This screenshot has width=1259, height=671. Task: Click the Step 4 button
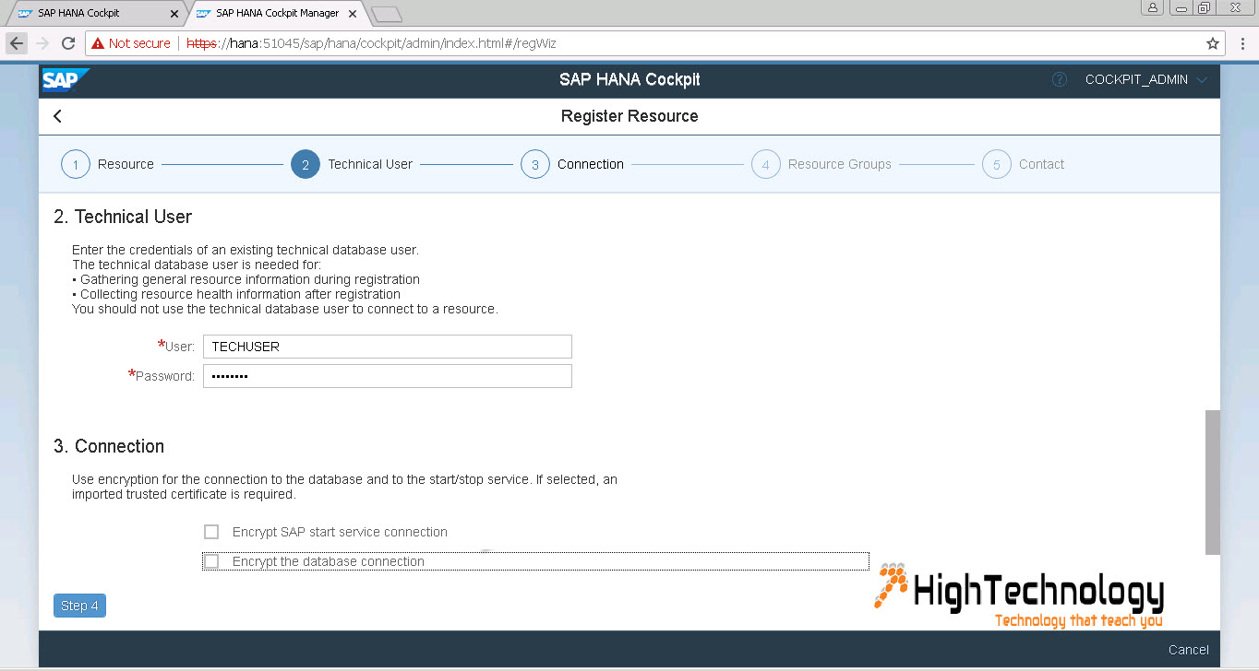tap(79, 606)
